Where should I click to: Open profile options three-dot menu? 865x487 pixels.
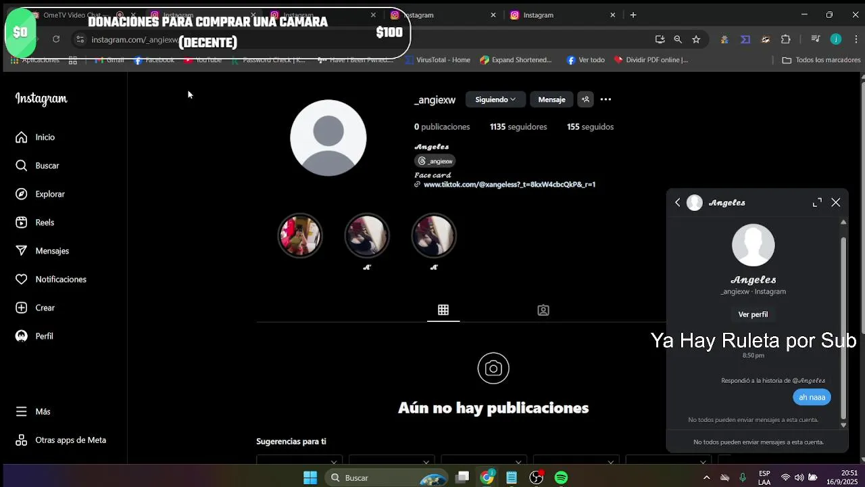(605, 99)
